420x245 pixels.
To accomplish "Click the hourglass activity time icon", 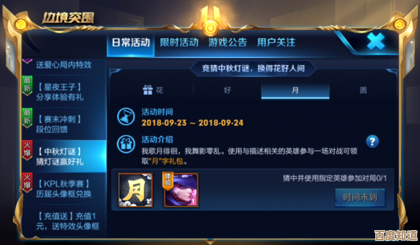I will tap(126, 116).
